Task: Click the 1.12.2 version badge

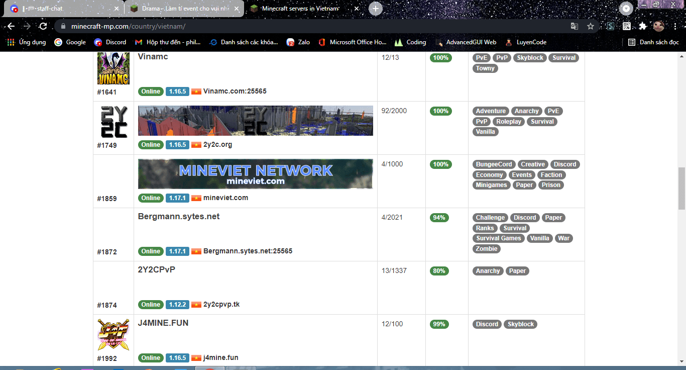Action: 178,305
